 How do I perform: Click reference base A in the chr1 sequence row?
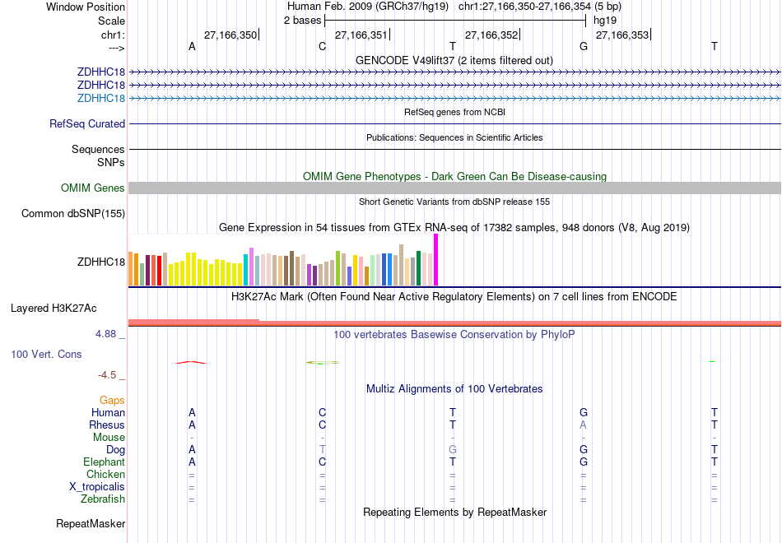[x=192, y=46]
